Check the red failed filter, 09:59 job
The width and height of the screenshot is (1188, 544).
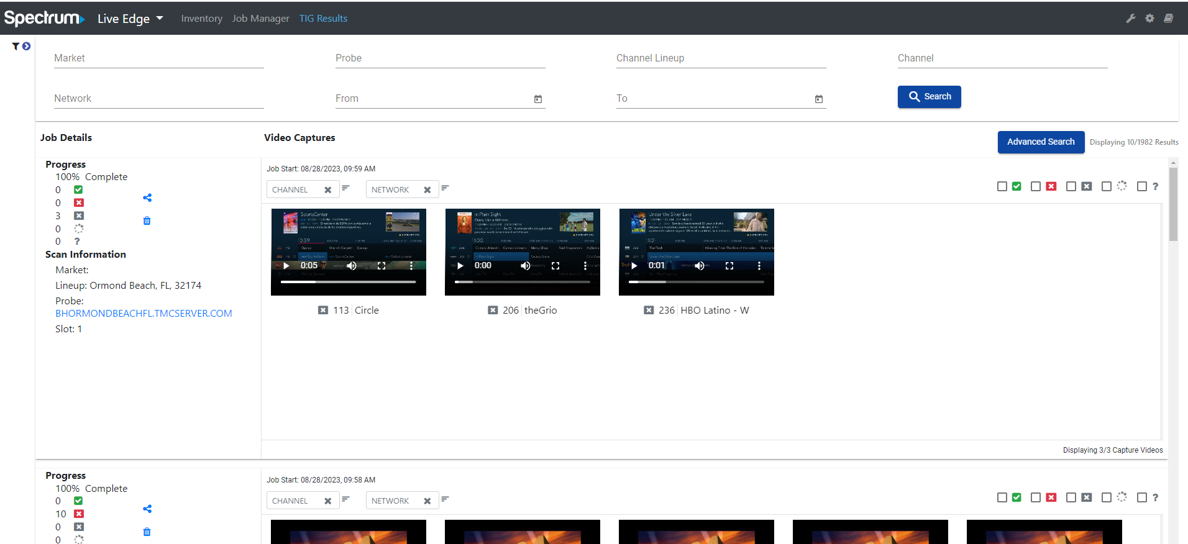[x=1036, y=186]
